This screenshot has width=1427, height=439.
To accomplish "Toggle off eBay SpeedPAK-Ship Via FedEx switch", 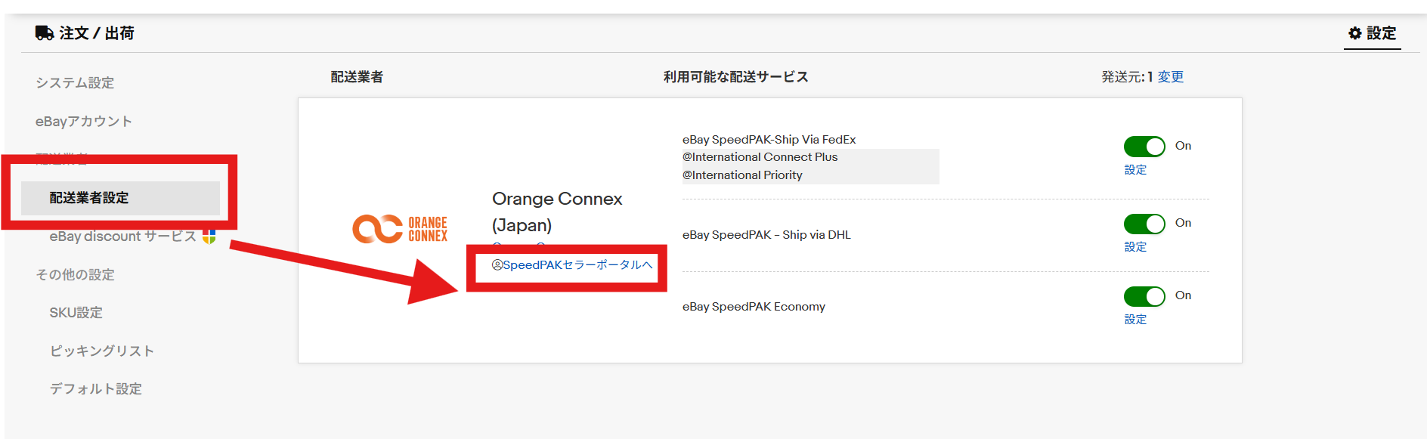I will (1144, 146).
